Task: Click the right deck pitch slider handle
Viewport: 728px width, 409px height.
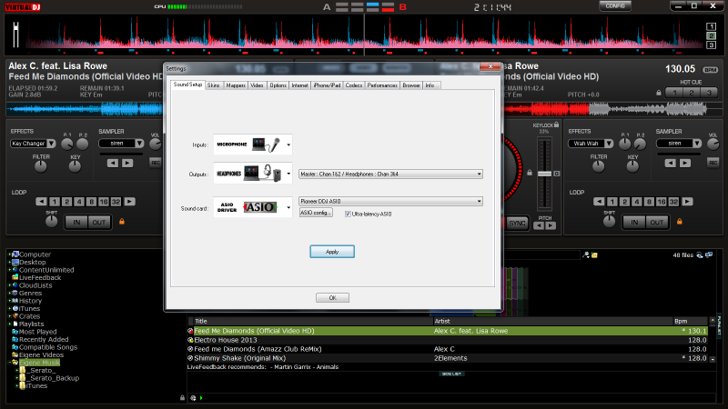Action: [544, 173]
